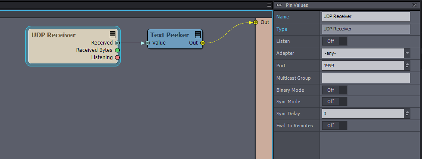Click the Multicast Group input field
Viewport: 422px width, 159px height.
click(366, 78)
